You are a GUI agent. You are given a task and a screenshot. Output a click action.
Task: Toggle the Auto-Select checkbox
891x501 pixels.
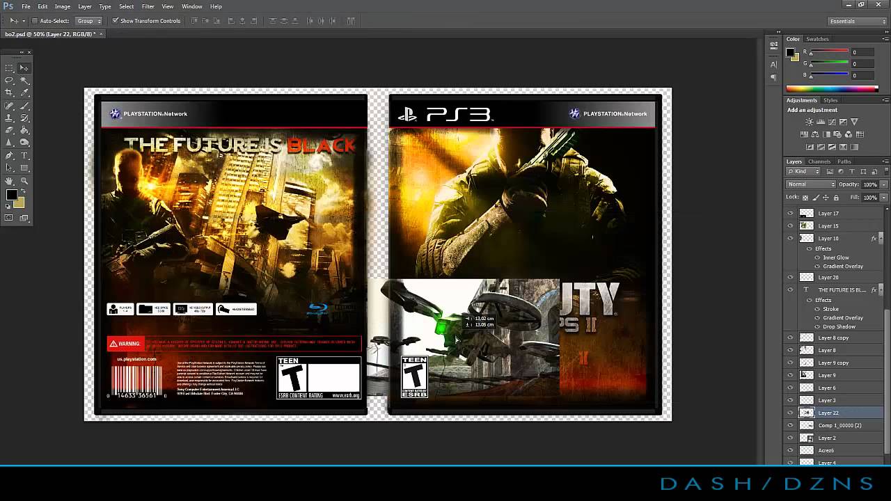pyautogui.click(x=35, y=21)
